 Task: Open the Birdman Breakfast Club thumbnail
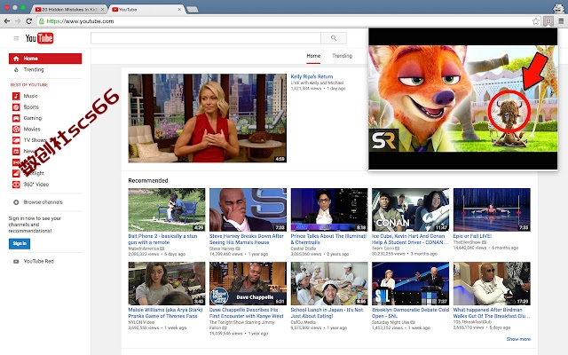(492, 284)
